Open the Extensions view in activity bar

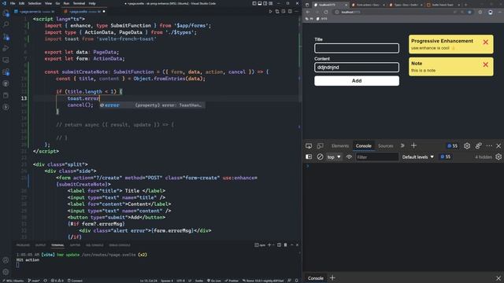tap(6, 72)
